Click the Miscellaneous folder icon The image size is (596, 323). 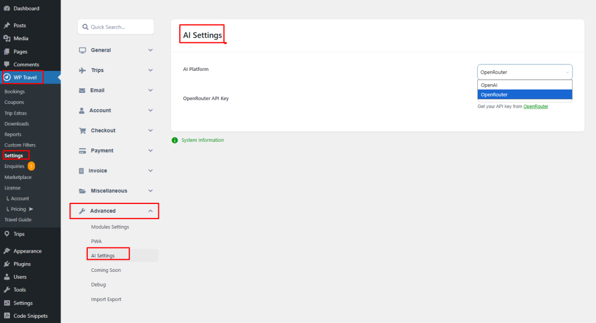82,191
